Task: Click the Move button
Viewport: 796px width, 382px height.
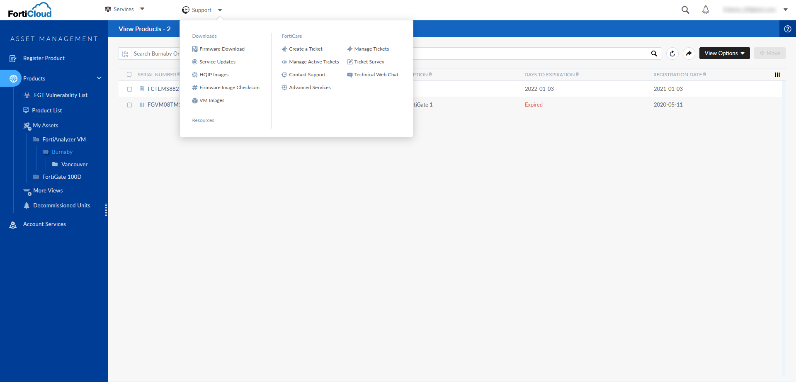Action: pyautogui.click(x=770, y=53)
